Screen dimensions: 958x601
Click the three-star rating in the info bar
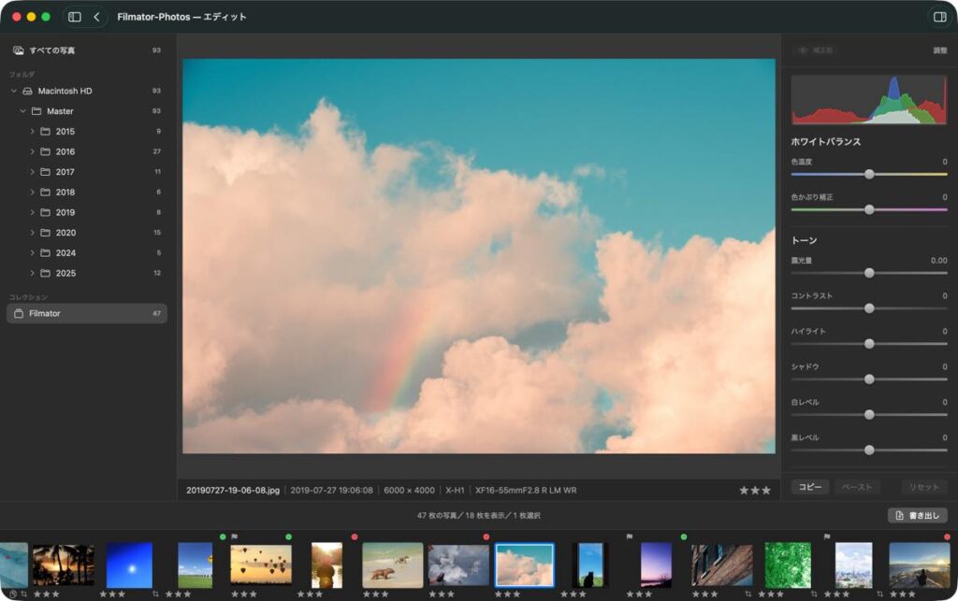pyautogui.click(x=755, y=490)
